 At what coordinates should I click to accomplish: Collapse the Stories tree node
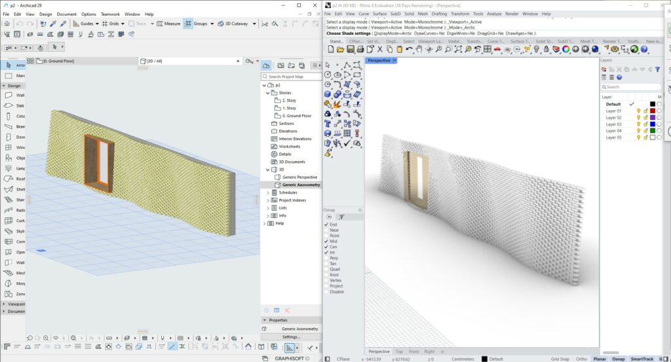(268, 93)
